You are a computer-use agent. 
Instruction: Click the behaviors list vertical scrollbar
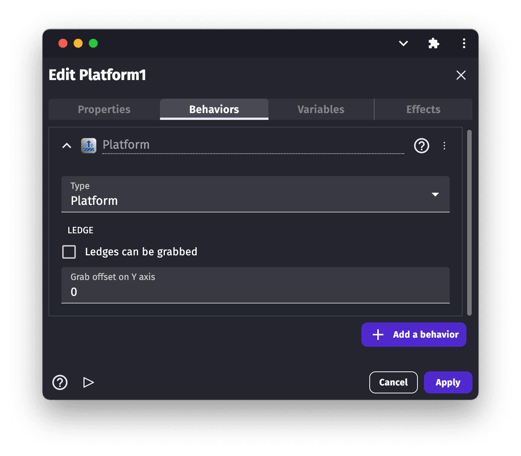[469, 223]
